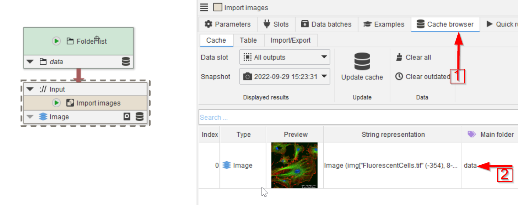Click the FluorescentCells preview thumbnail
The width and height of the screenshot is (518, 205).
pos(294,165)
